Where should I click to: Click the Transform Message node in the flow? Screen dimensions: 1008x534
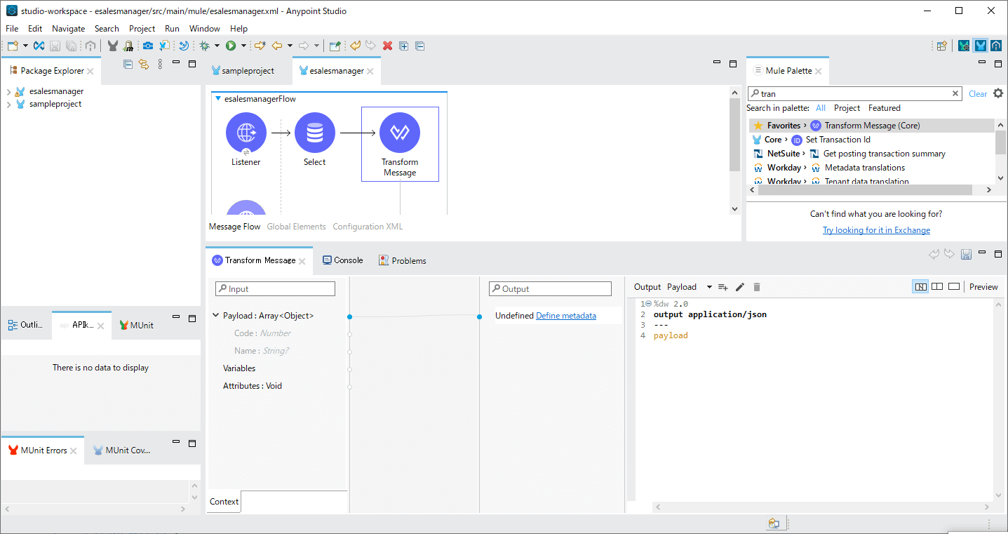point(399,133)
